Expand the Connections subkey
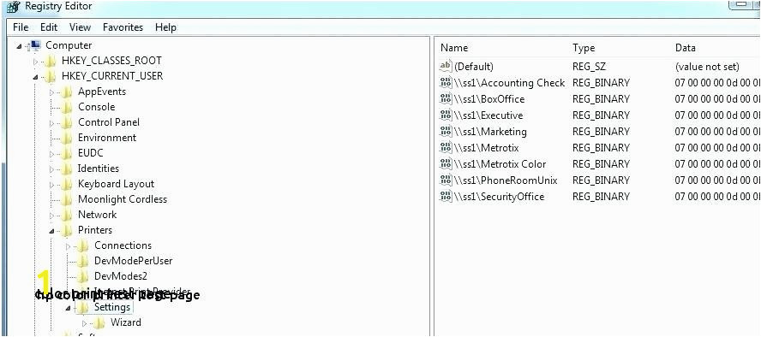761x337 pixels. pyautogui.click(x=68, y=246)
